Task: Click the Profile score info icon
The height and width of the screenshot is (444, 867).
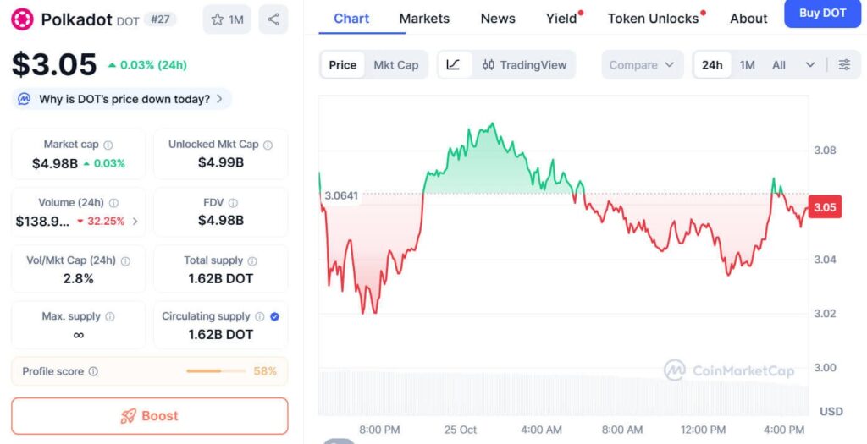Action: pyautogui.click(x=93, y=371)
